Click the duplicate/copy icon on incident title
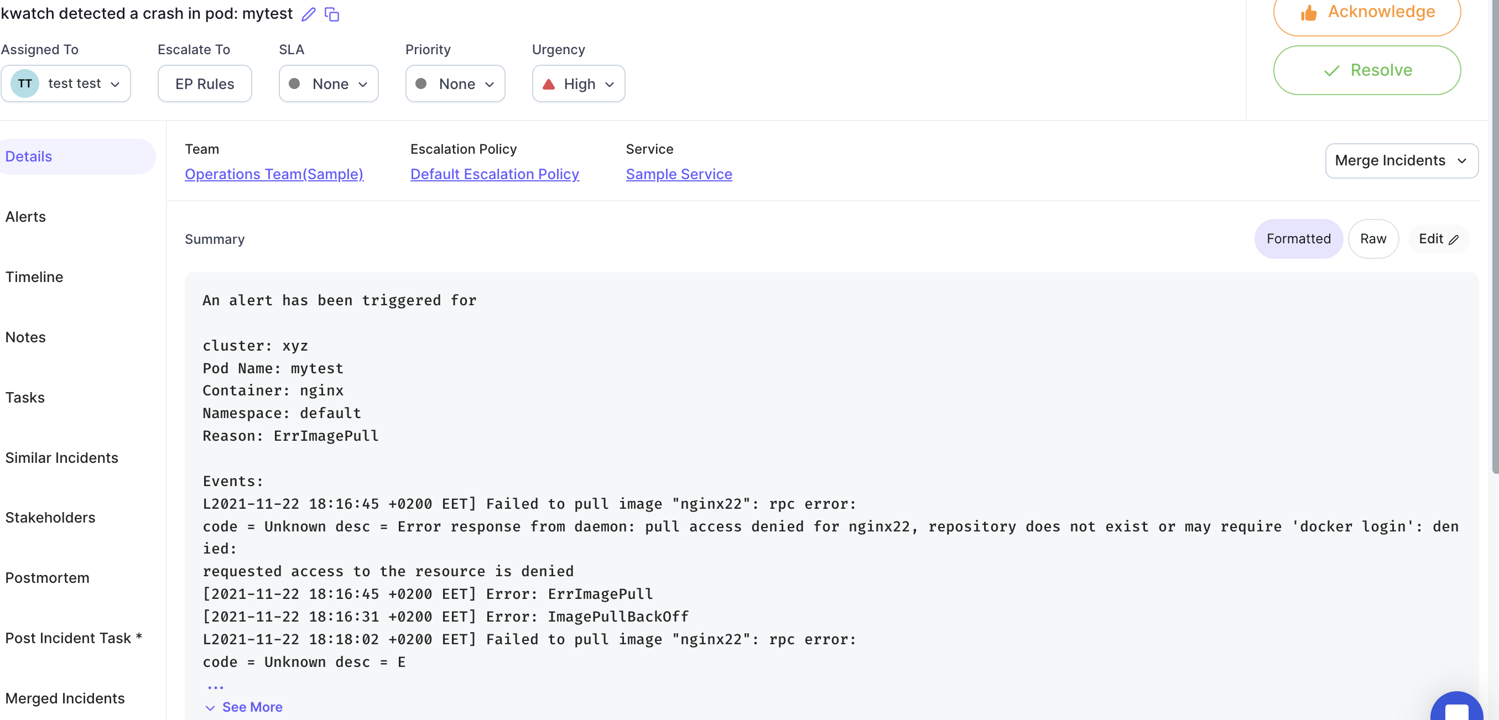The image size is (1499, 720). click(x=332, y=13)
